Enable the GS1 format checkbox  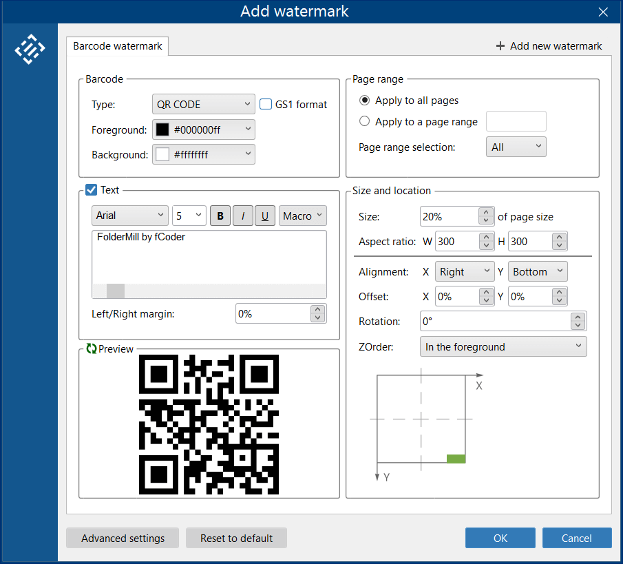266,104
